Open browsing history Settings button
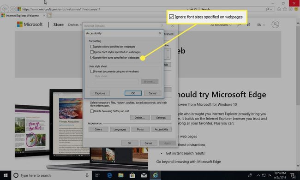Image resolution: width=300 pixels, height=180 pixels. coord(161,117)
